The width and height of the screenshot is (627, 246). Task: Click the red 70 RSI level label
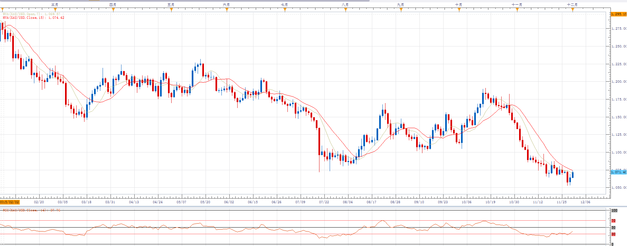613,221
